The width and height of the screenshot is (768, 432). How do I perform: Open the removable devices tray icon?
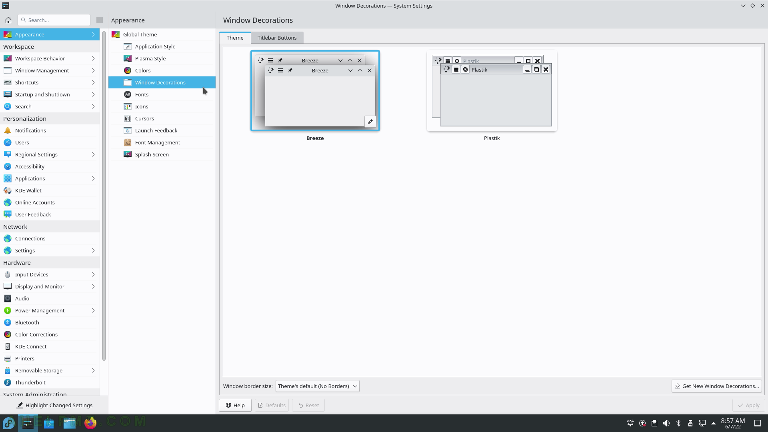tap(690, 423)
